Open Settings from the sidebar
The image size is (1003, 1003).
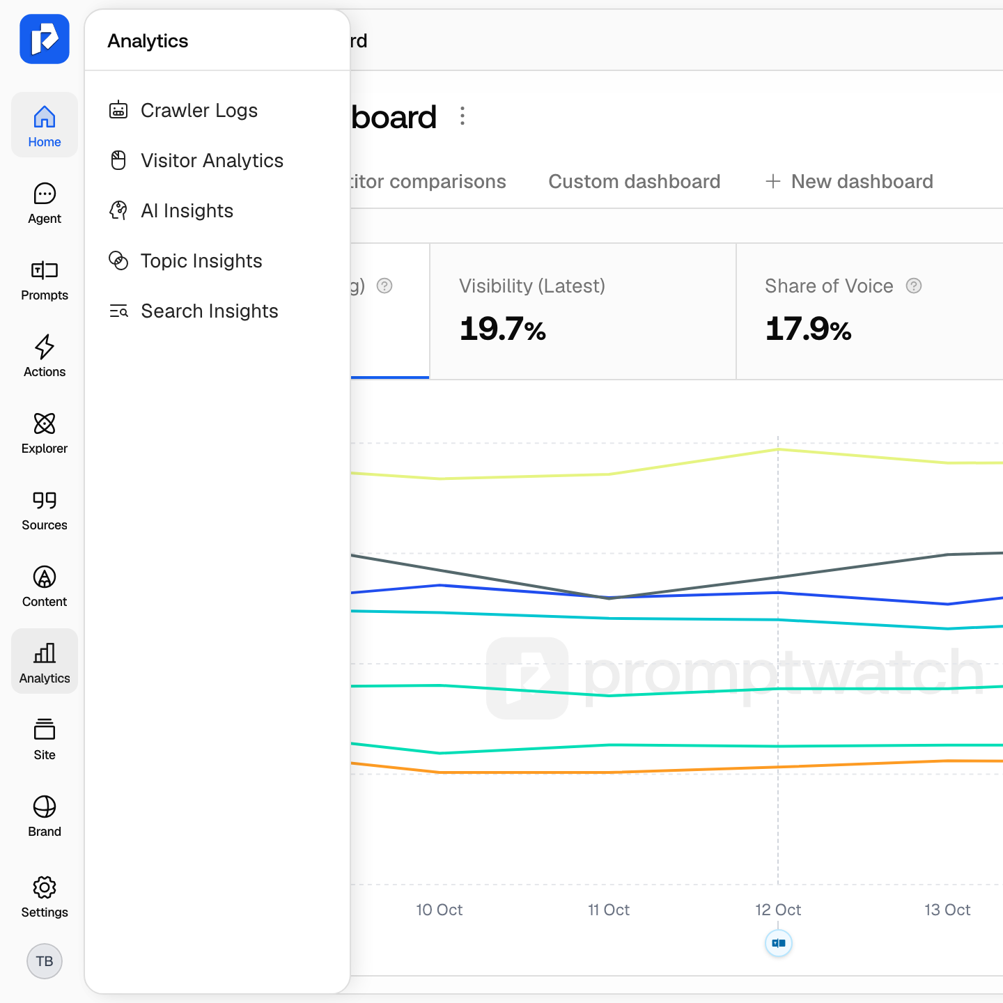click(45, 896)
